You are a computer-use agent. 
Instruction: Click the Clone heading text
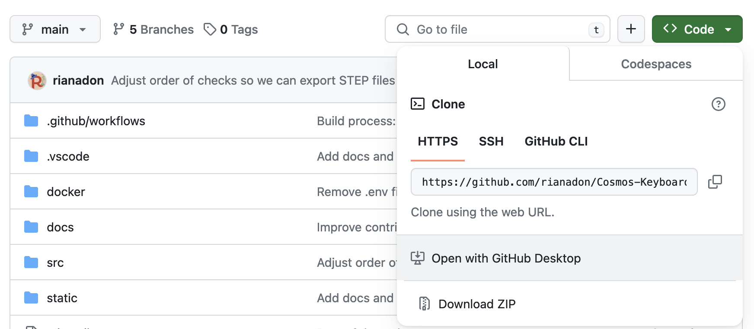pyautogui.click(x=448, y=104)
